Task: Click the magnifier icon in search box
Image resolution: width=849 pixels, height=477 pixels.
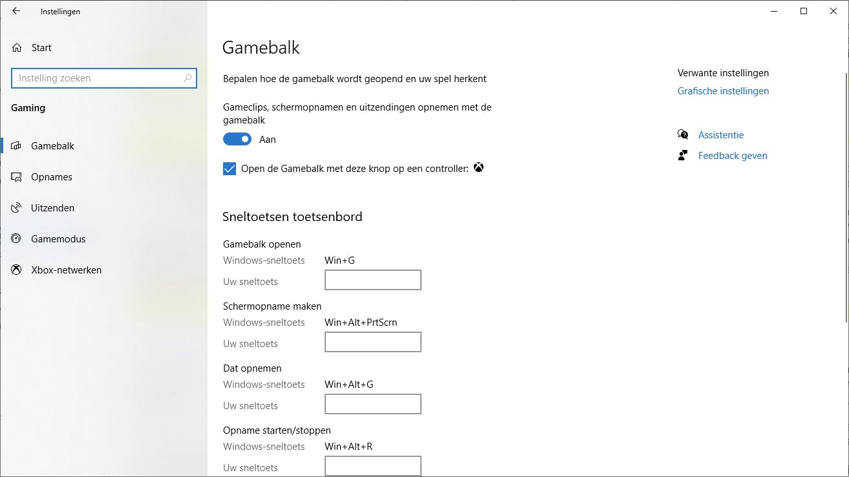Action: coord(188,78)
